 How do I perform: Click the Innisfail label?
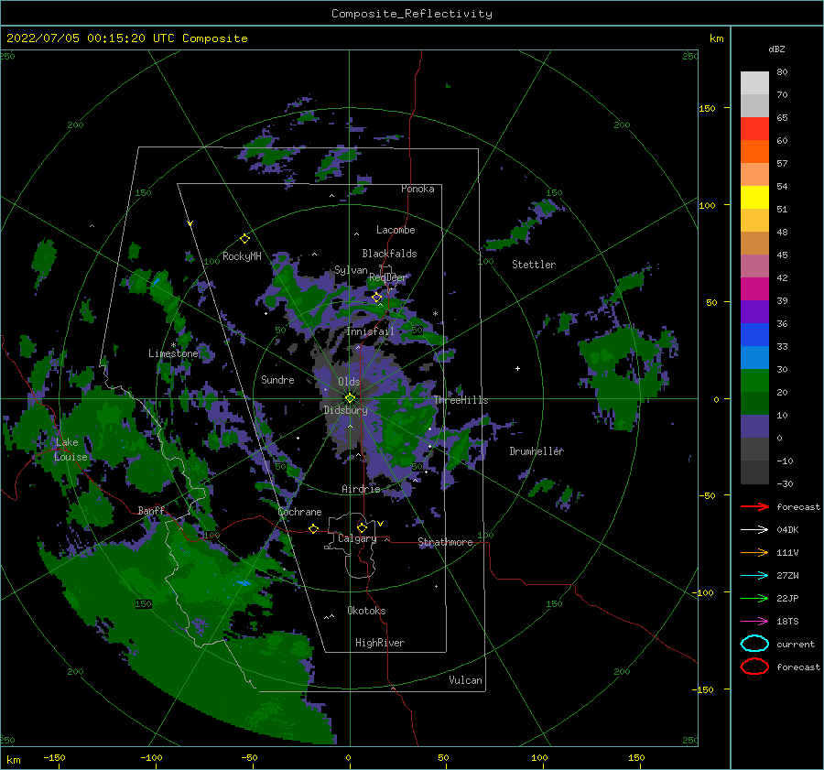(x=370, y=331)
